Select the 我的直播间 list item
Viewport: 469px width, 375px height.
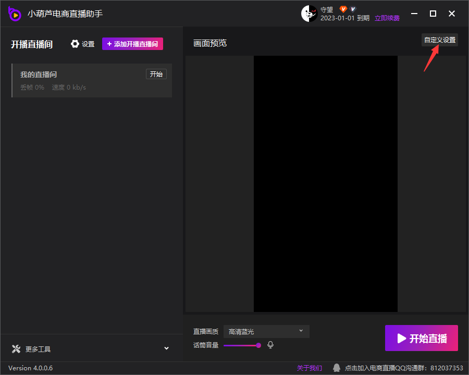pos(78,81)
